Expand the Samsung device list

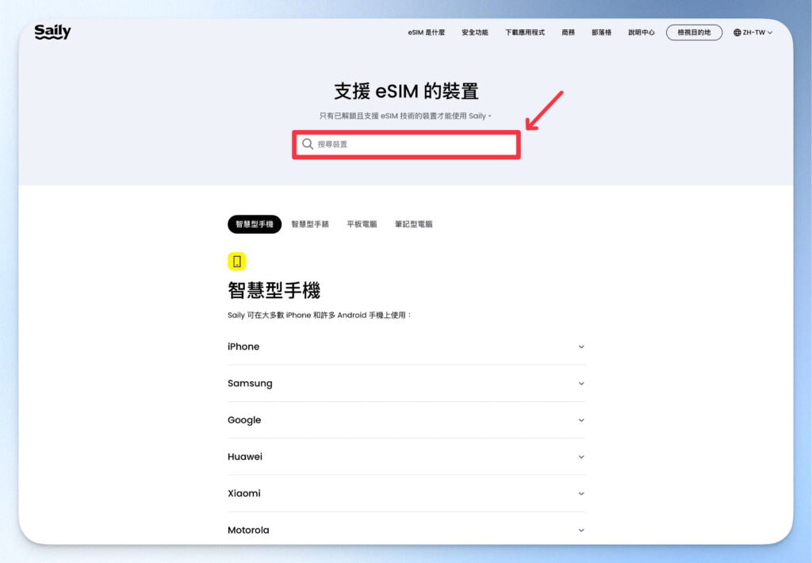tap(406, 383)
